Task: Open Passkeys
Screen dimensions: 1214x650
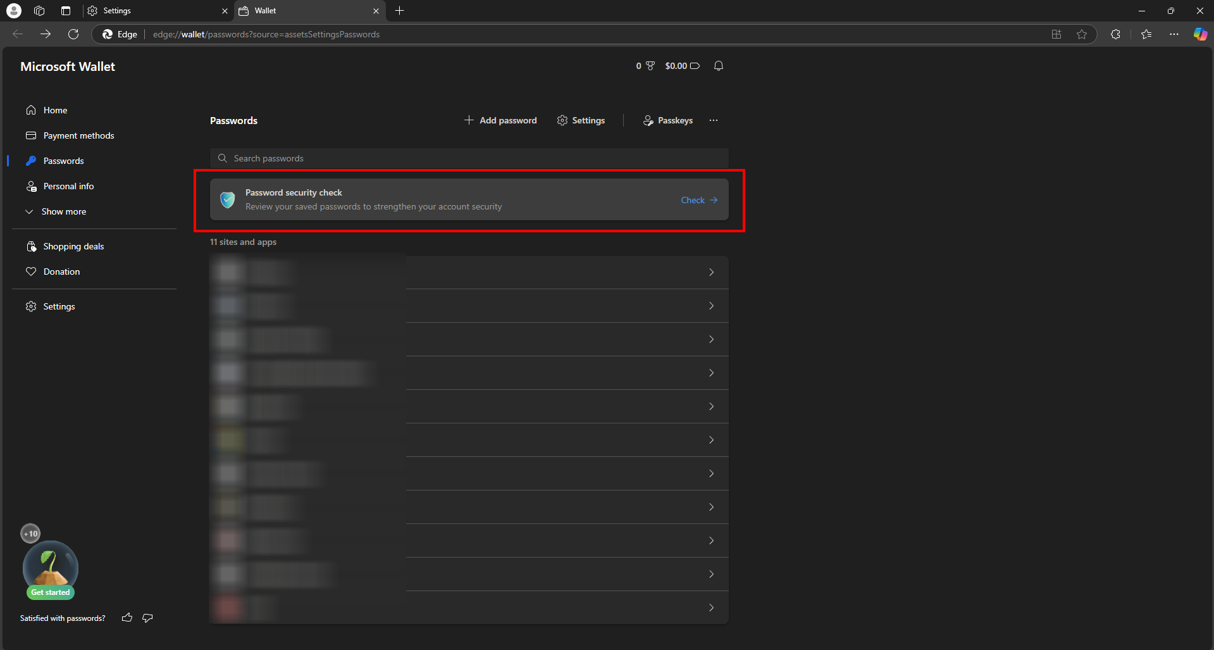Action: point(668,120)
